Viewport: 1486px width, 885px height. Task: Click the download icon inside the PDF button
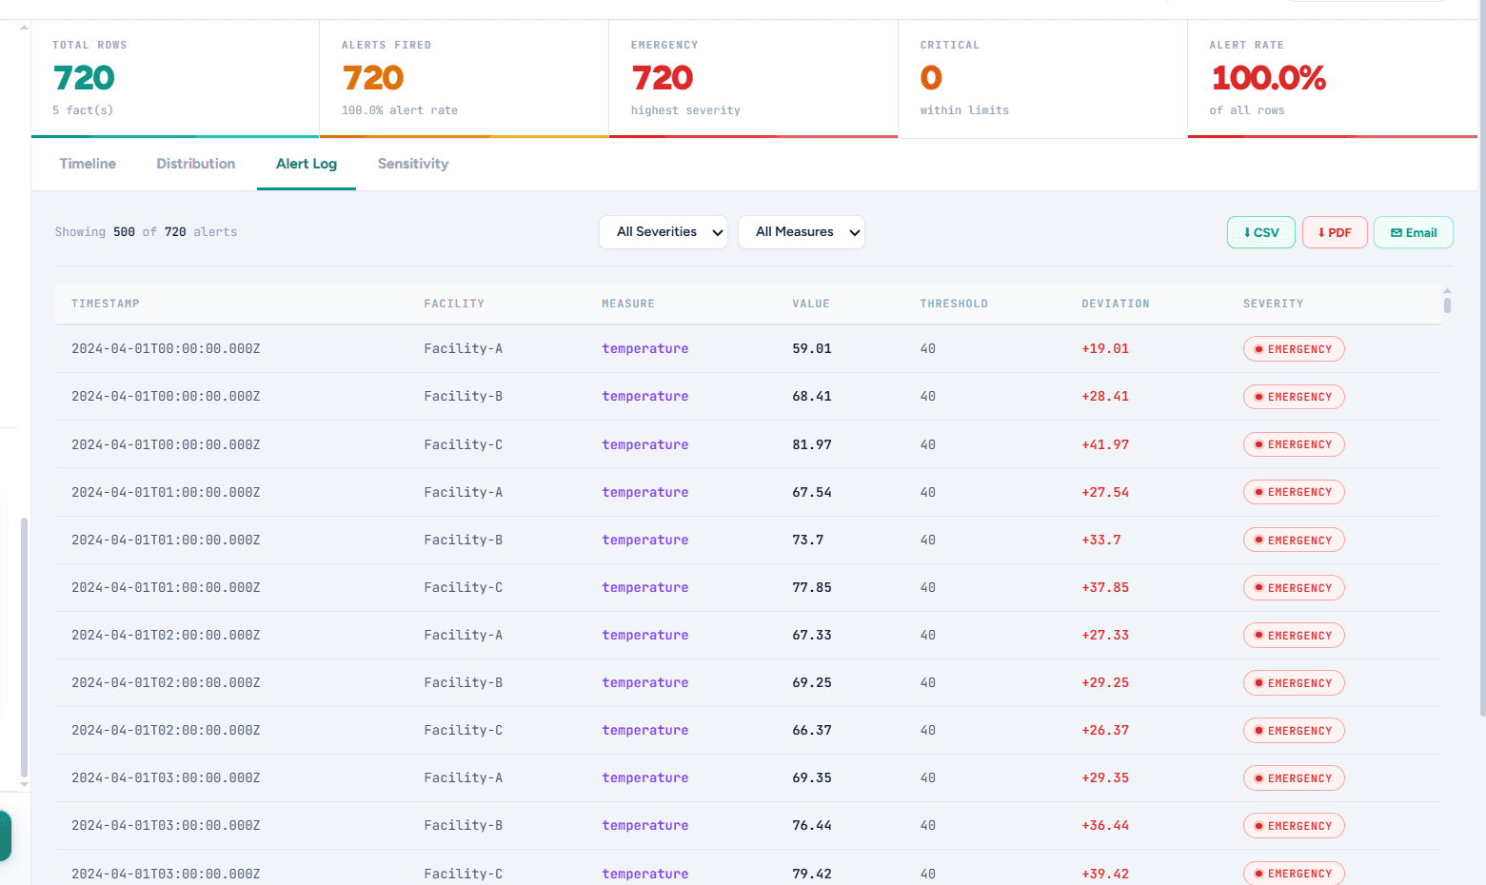[1320, 231]
